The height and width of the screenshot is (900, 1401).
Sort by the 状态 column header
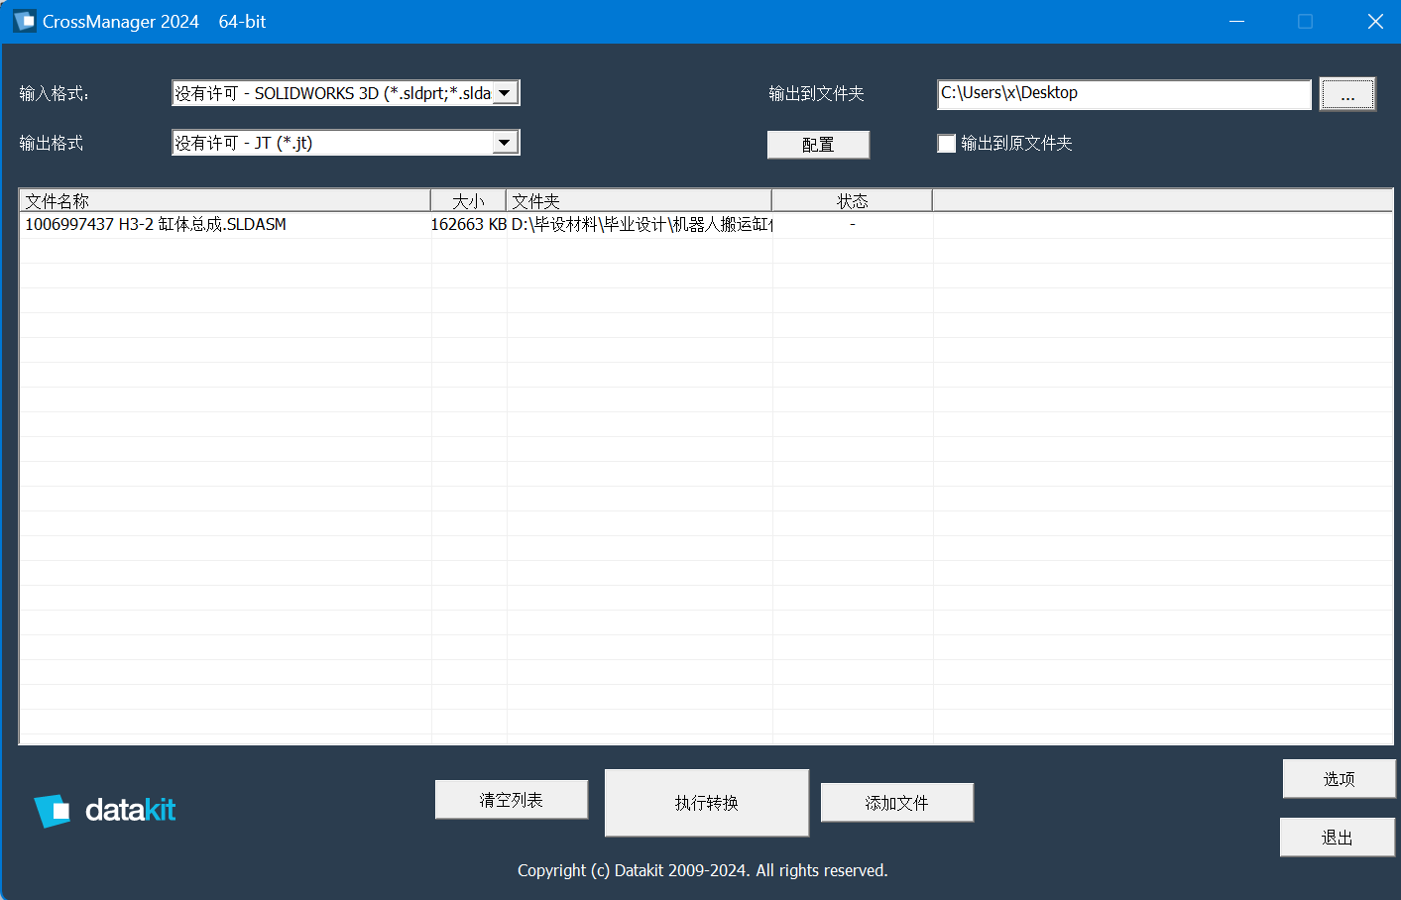[852, 201]
